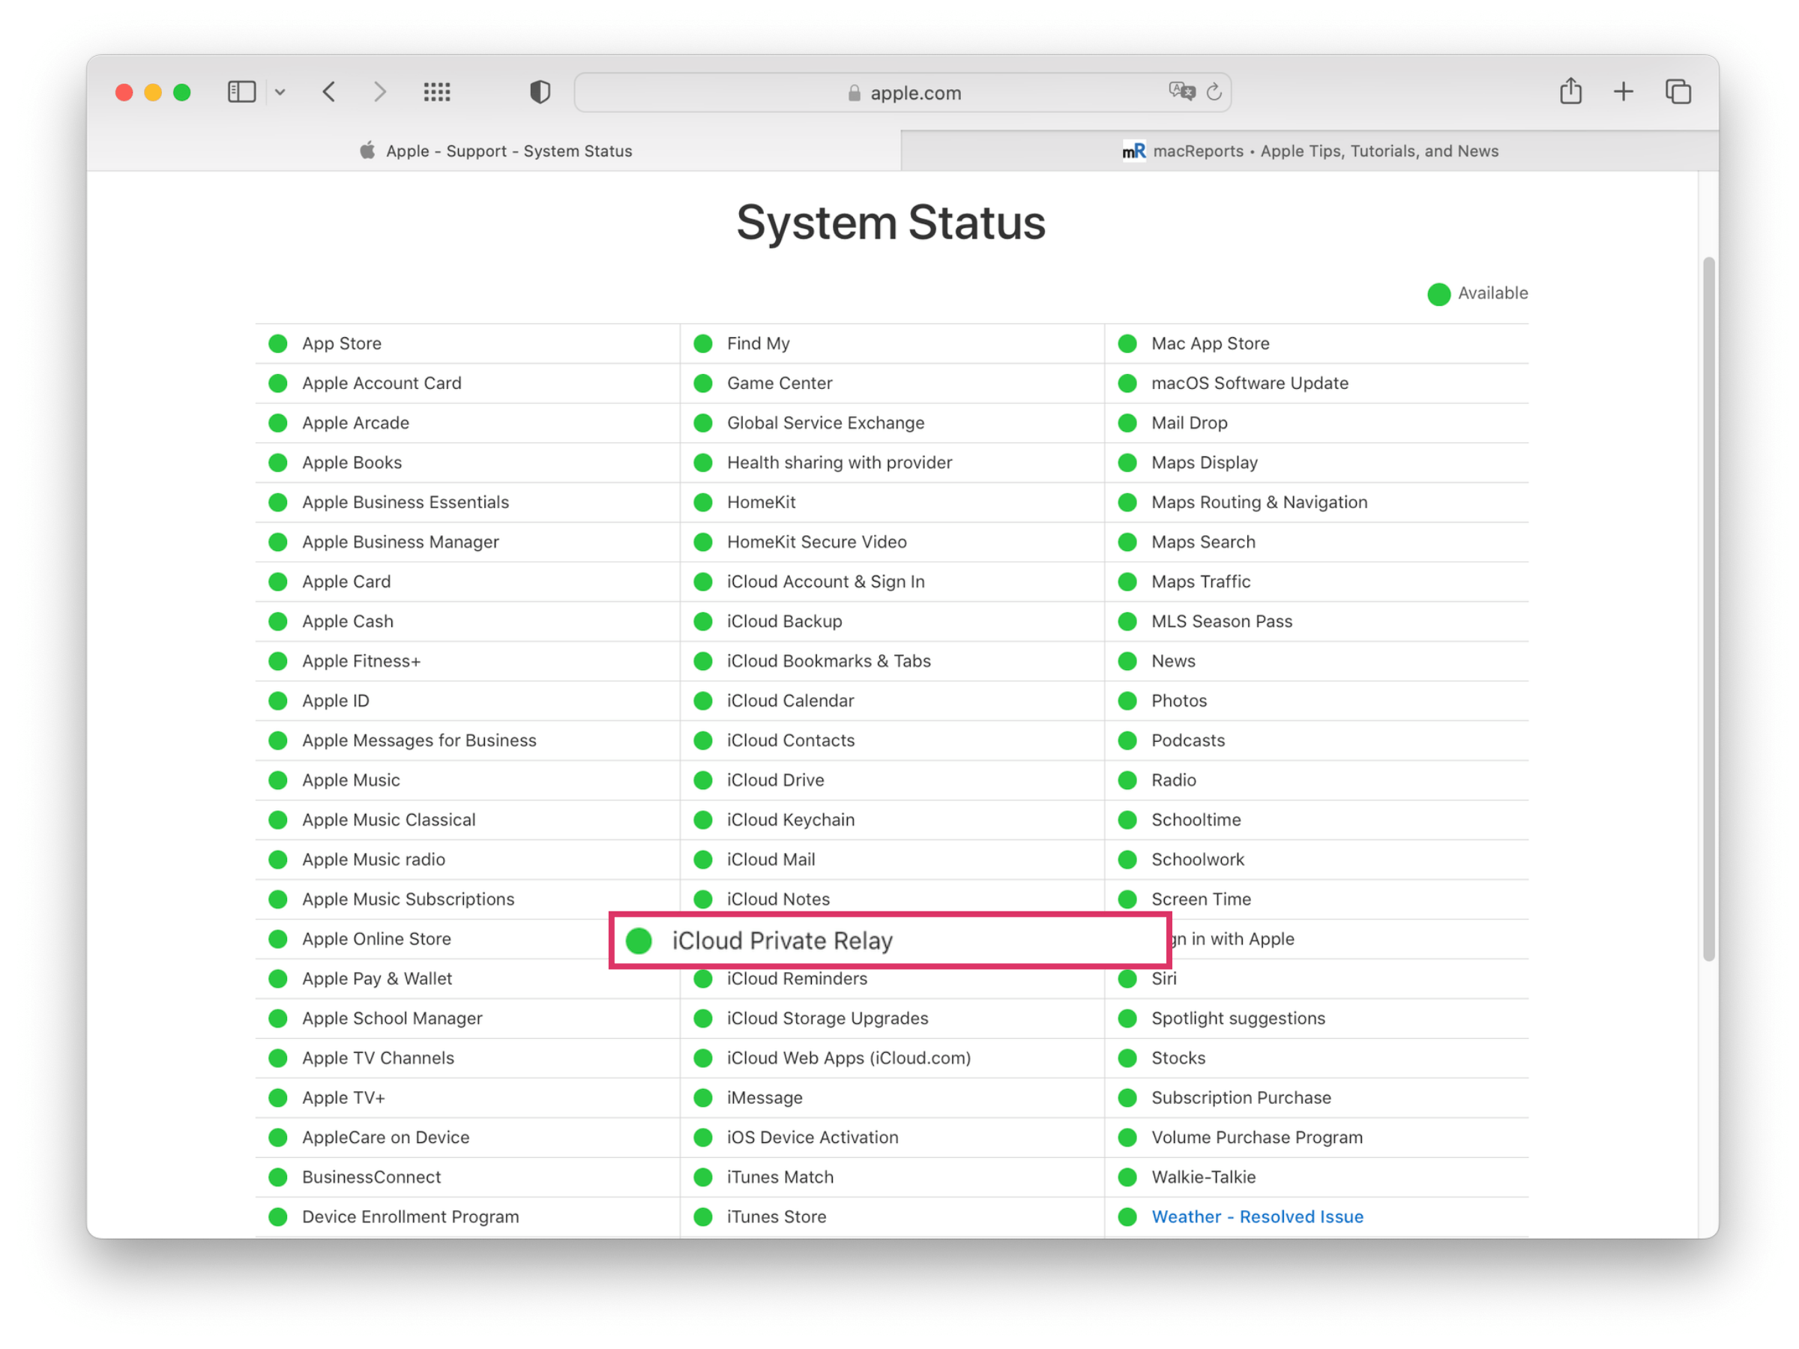Click the translate icon in address bar

click(x=1181, y=91)
